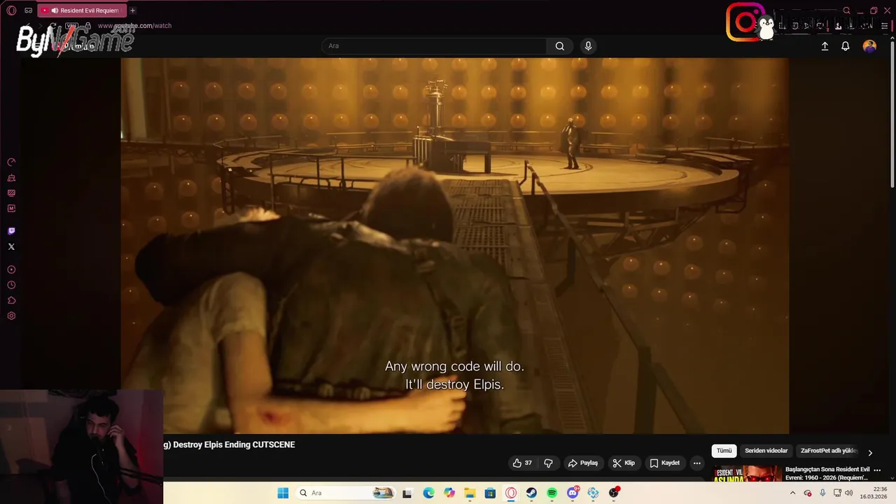Viewport: 896px width, 504px height.
Task: Open Steam from the taskbar
Action: (x=531, y=493)
